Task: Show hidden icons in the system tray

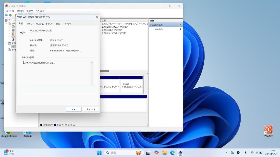Action: [226, 152]
